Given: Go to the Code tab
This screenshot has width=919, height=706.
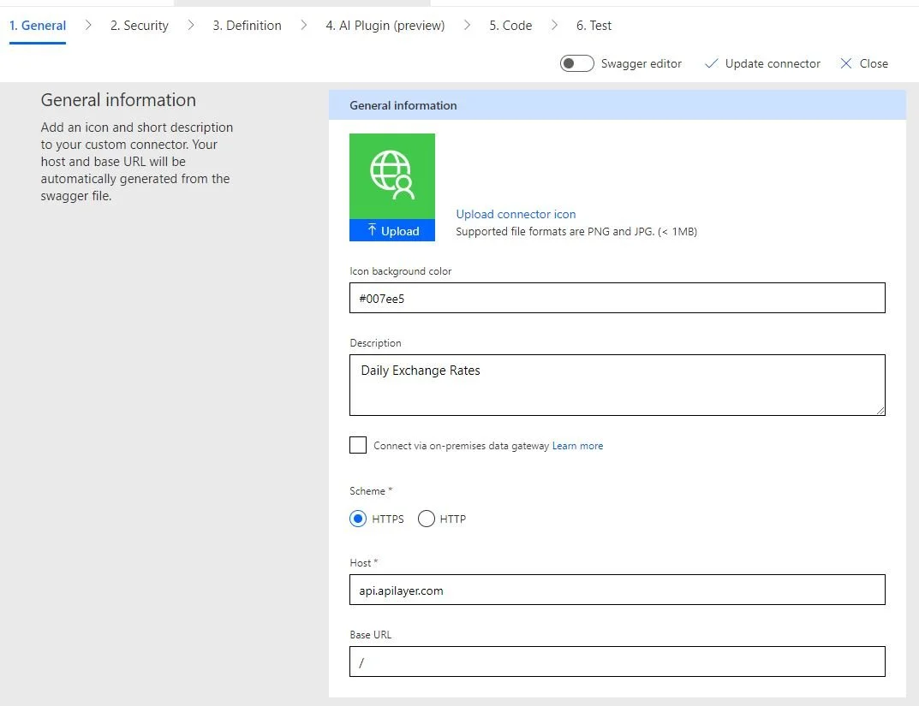Looking at the screenshot, I should (510, 26).
